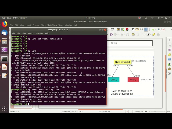Open the Styles sidebar panel
The image size is (172, 129).
click(x=169, y=64)
